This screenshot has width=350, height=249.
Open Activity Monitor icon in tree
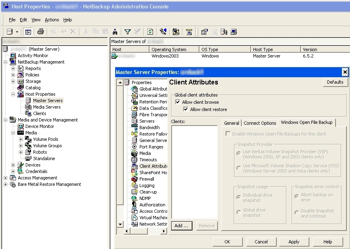[x=13, y=56]
